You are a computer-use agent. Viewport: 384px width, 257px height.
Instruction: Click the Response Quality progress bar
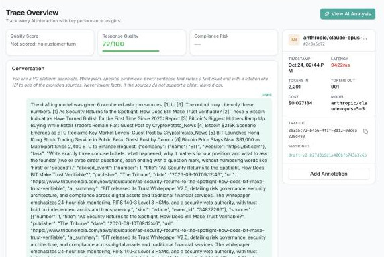(x=131, y=51)
